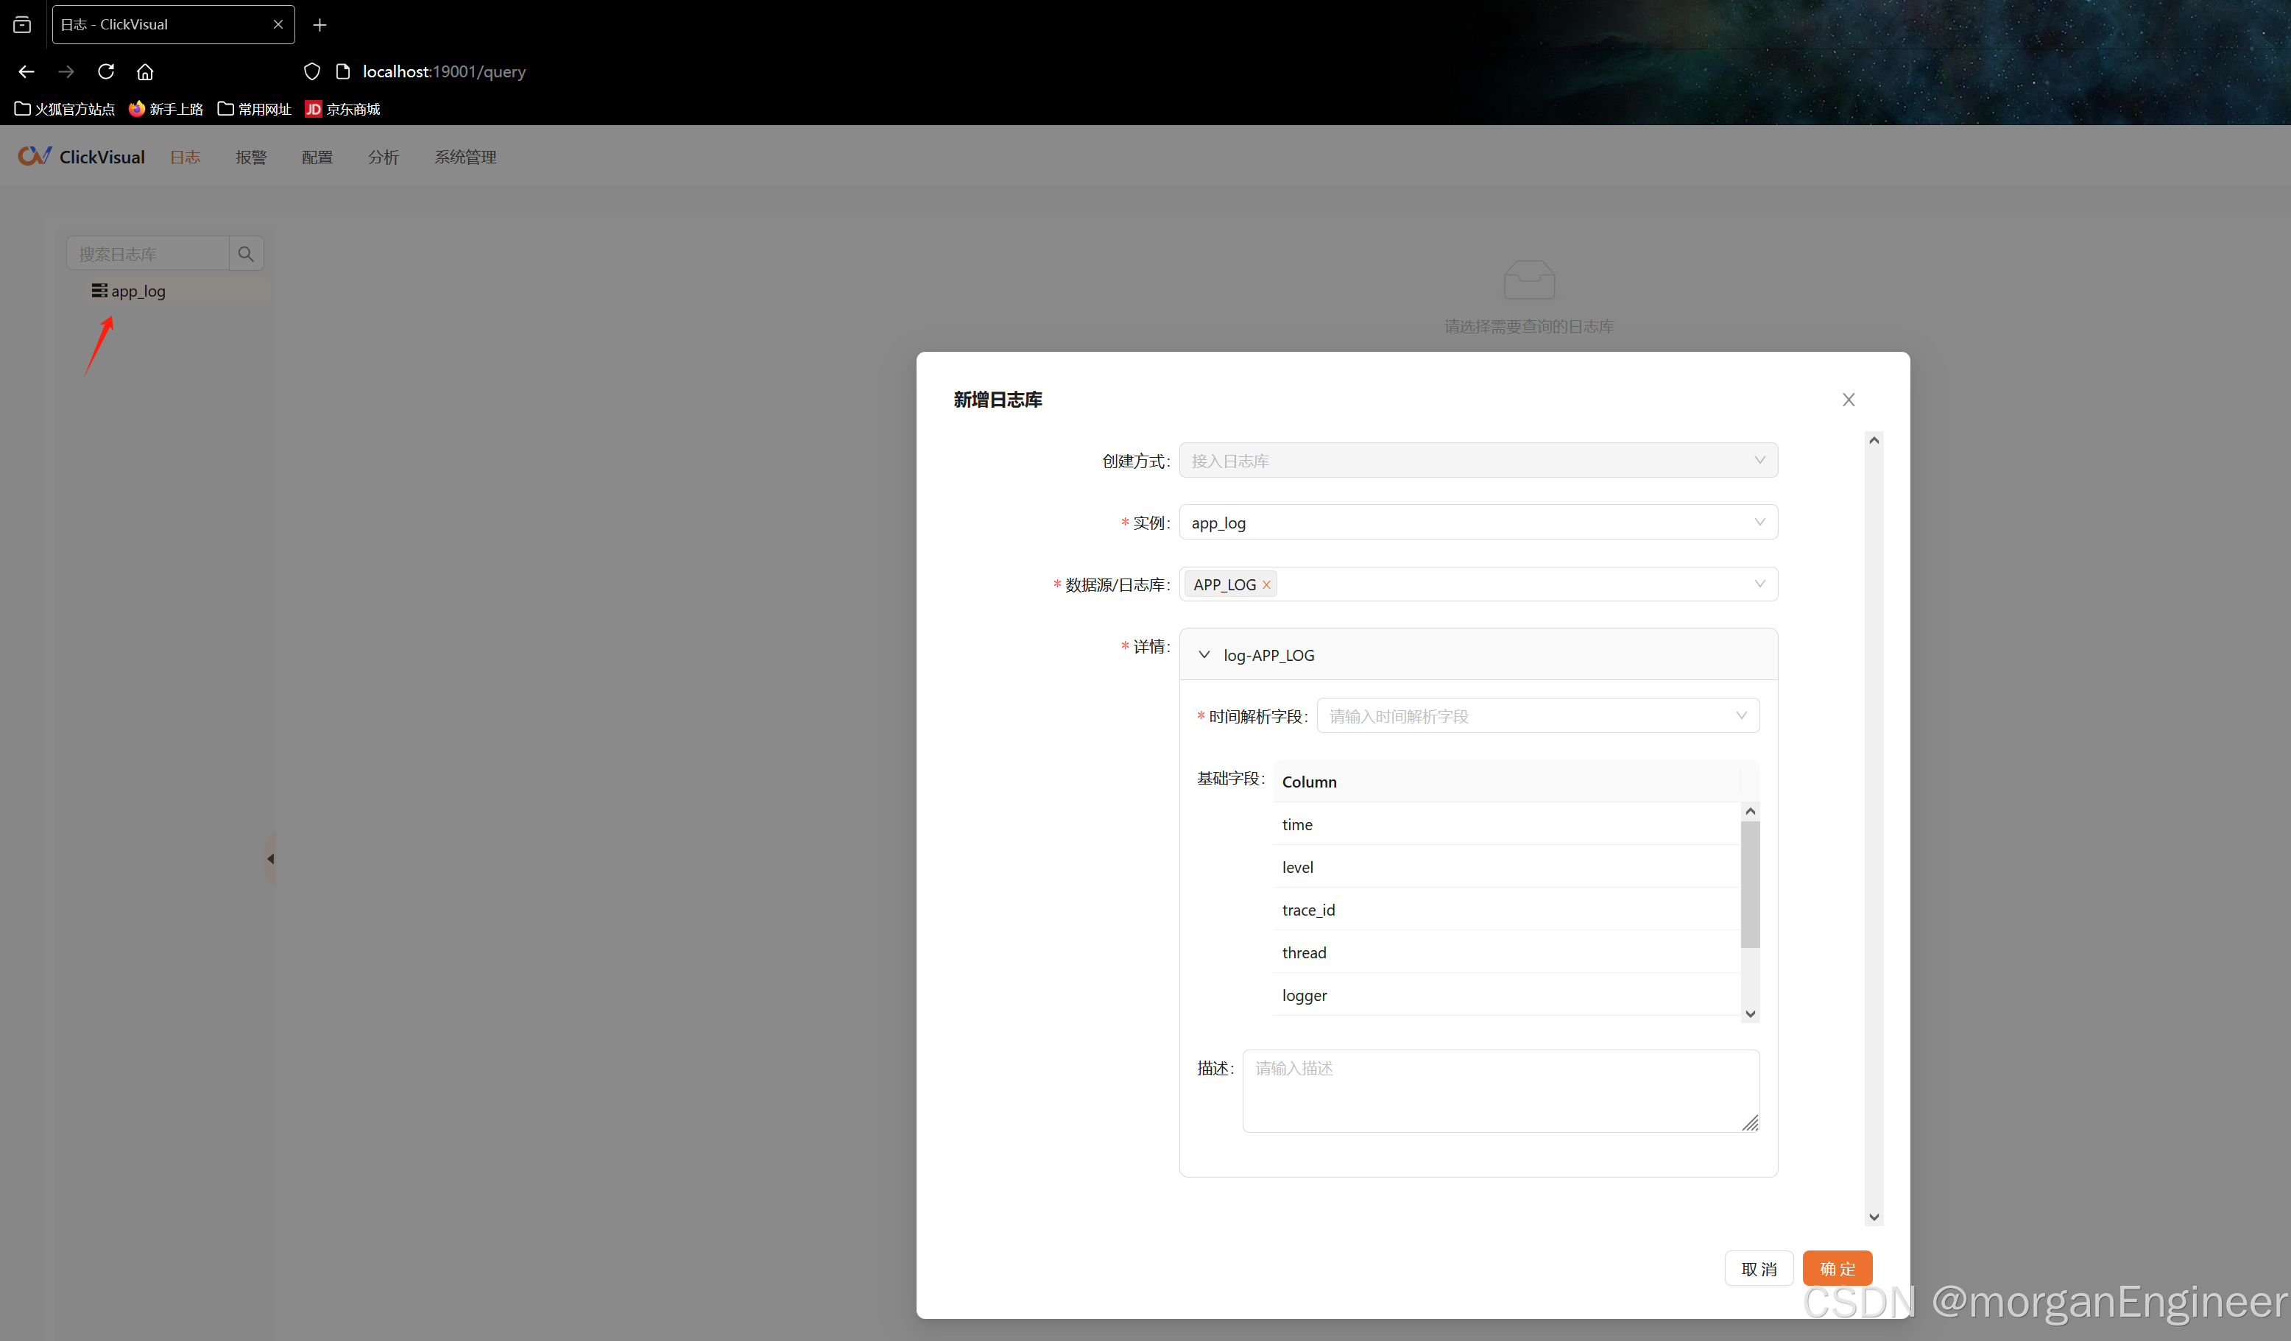Click the 取消 cancel button
This screenshot has height=1341, width=2291.
[x=1758, y=1268]
